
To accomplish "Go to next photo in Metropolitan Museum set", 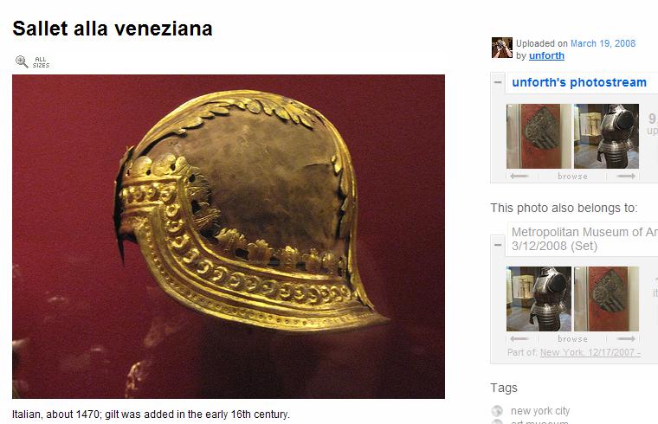I will click(626, 338).
